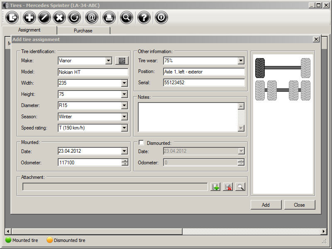332x249 pixels.
Task: Open the Speed rating dropdown
Action: (x=124, y=128)
